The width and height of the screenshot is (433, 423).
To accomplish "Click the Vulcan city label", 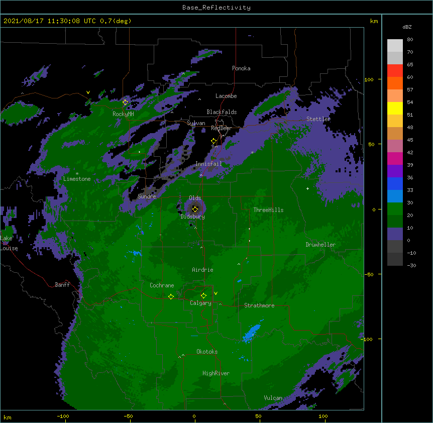I will (x=273, y=398).
